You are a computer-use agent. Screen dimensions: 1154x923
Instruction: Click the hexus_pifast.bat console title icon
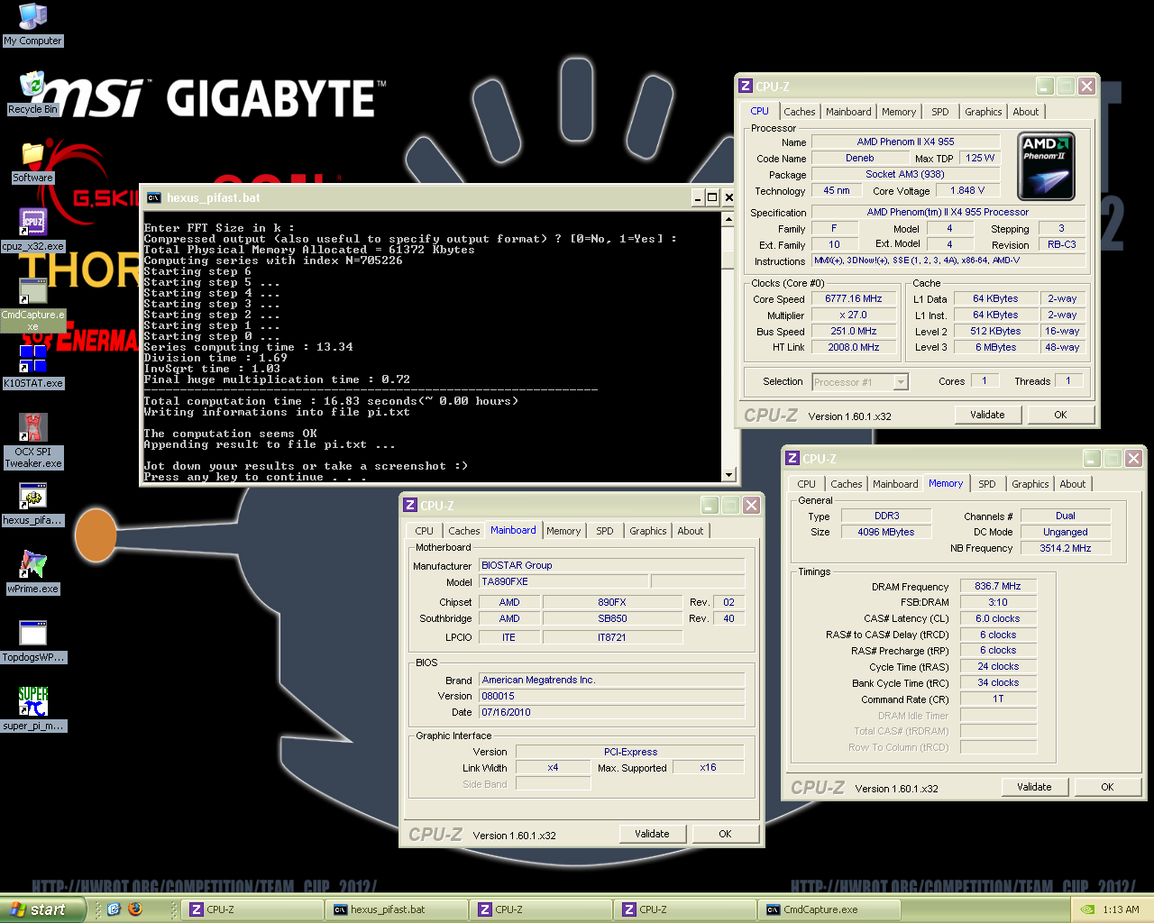(x=153, y=197)
